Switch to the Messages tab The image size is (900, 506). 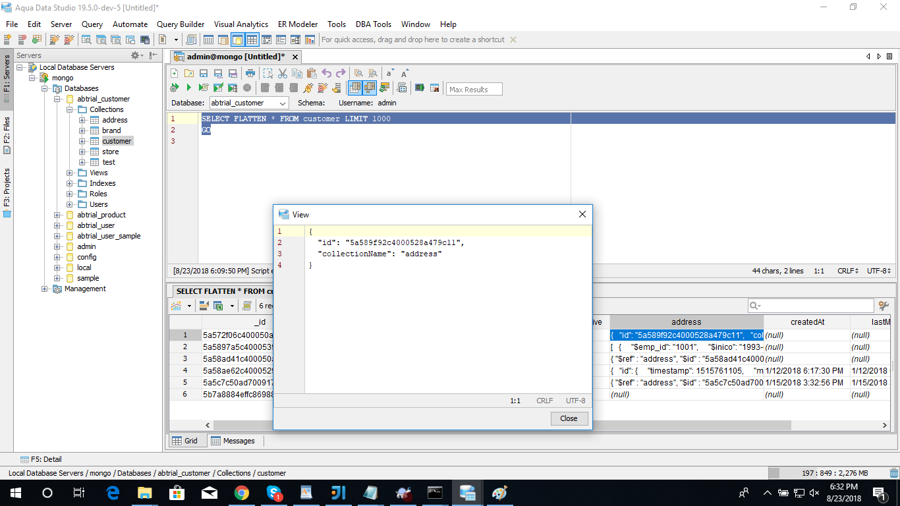(x=233, y=441)
